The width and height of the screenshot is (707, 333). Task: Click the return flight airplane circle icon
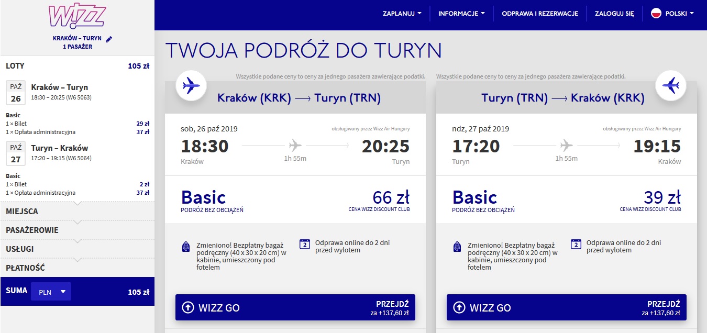(x=670, y=85)
